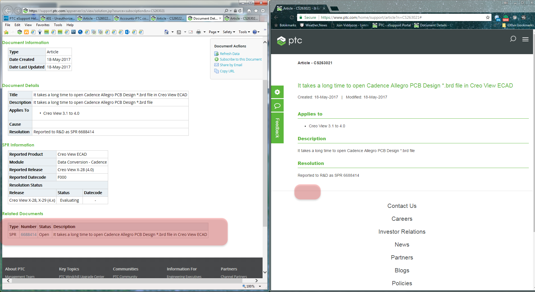535x292 pixels.
Task: Click the Investor Relations footer link
Action: [402, 232]
